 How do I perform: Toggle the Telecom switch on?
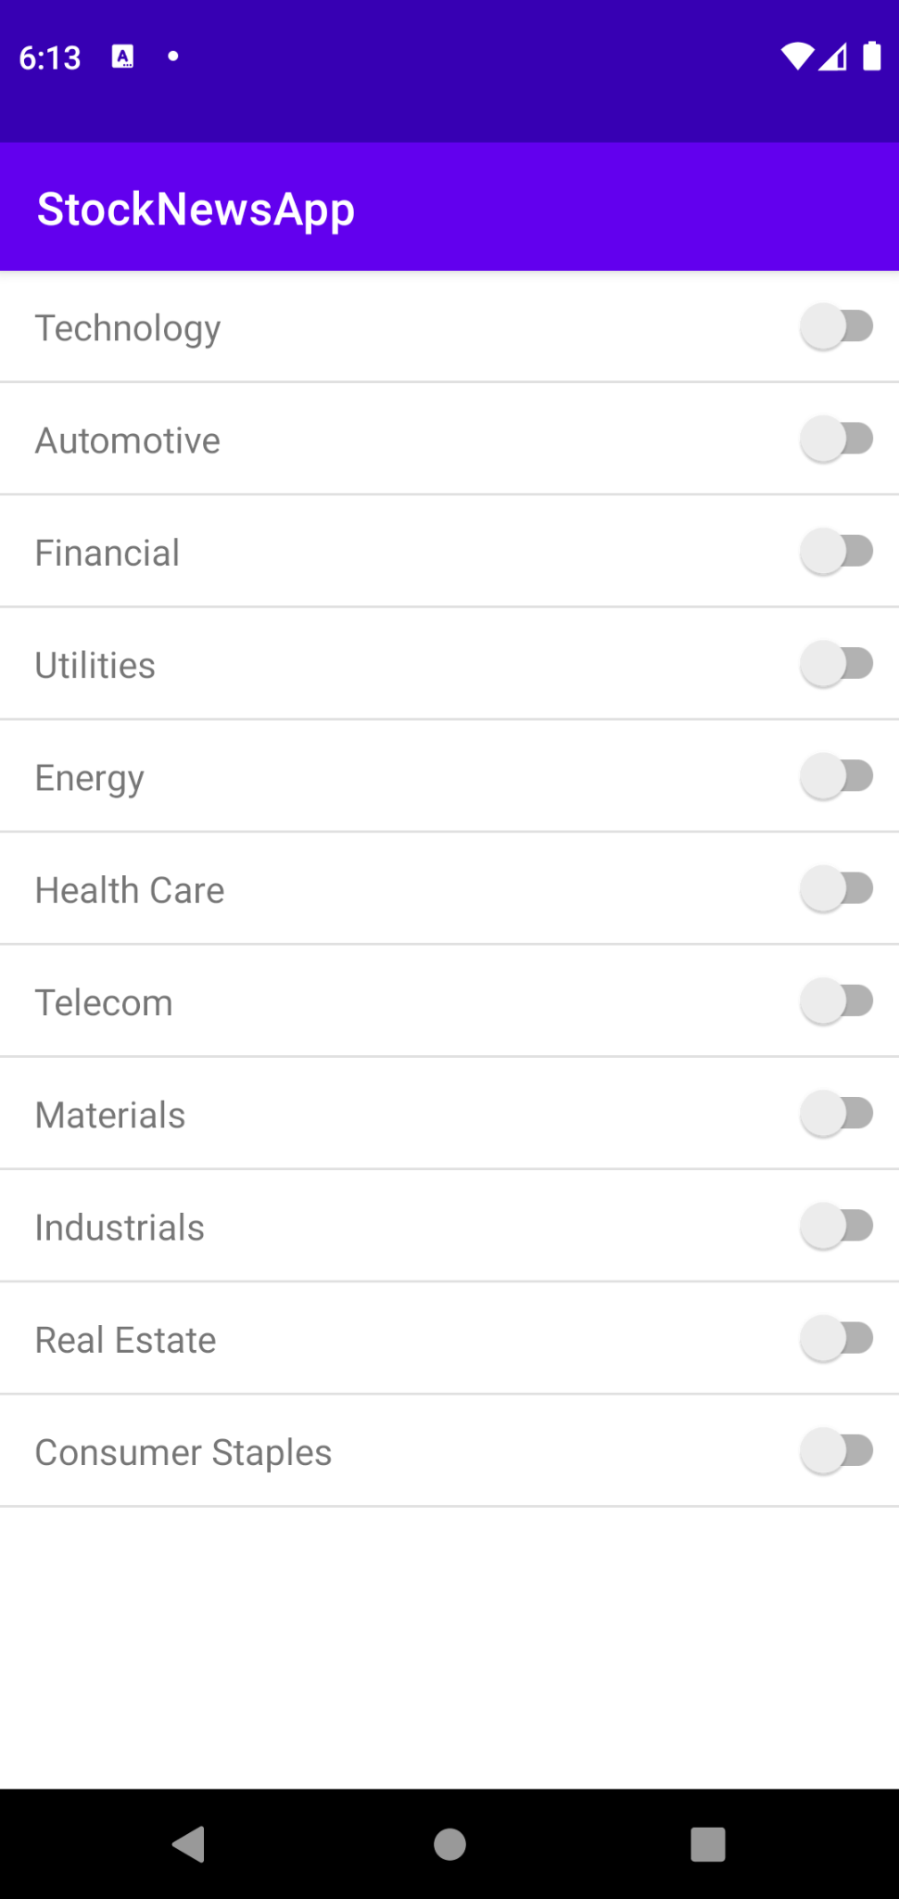pyautogui.click(x=837, y=1001)
